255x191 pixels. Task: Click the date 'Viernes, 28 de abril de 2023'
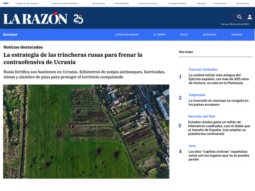click(x=235, y=24)
